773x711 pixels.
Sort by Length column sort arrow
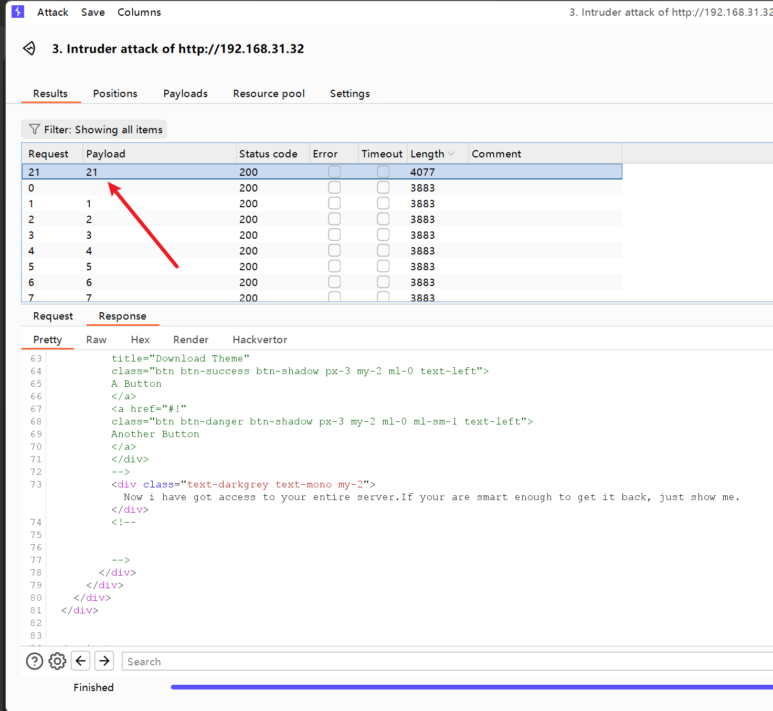click(x=451, y=154)
